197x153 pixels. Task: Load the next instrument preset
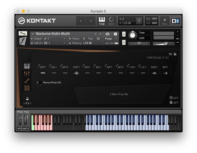point(100,34)
